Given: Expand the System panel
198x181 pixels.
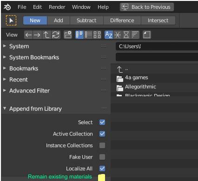Looking at the screenshot, I should (x=5, y=46).
